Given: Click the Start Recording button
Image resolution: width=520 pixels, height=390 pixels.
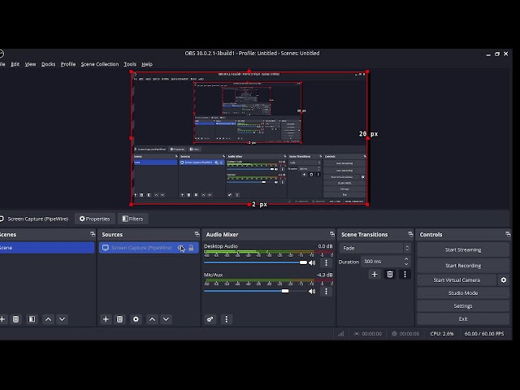Looking at the screenshot, I should tap(462, 265).
